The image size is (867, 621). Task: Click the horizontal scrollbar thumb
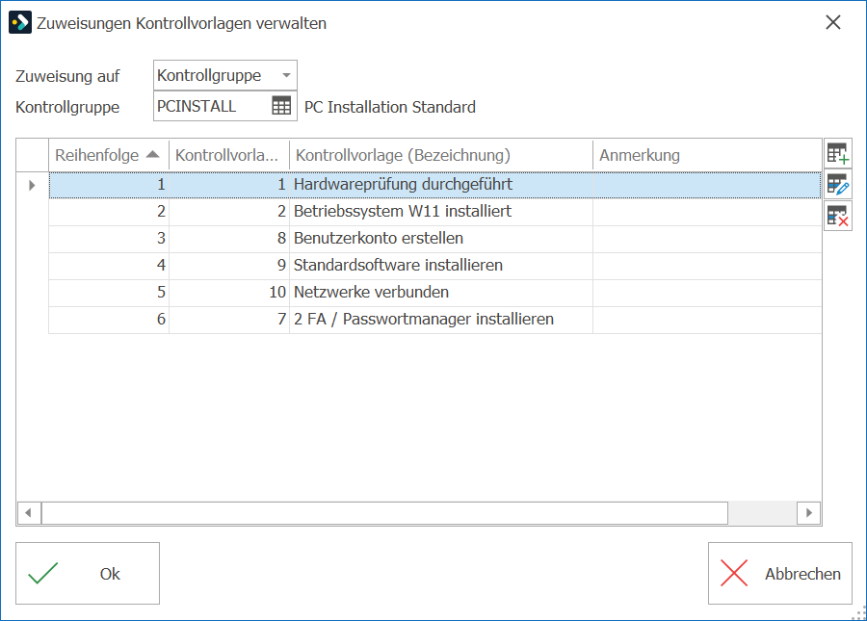pyautogui.click(x=384, y=513)
